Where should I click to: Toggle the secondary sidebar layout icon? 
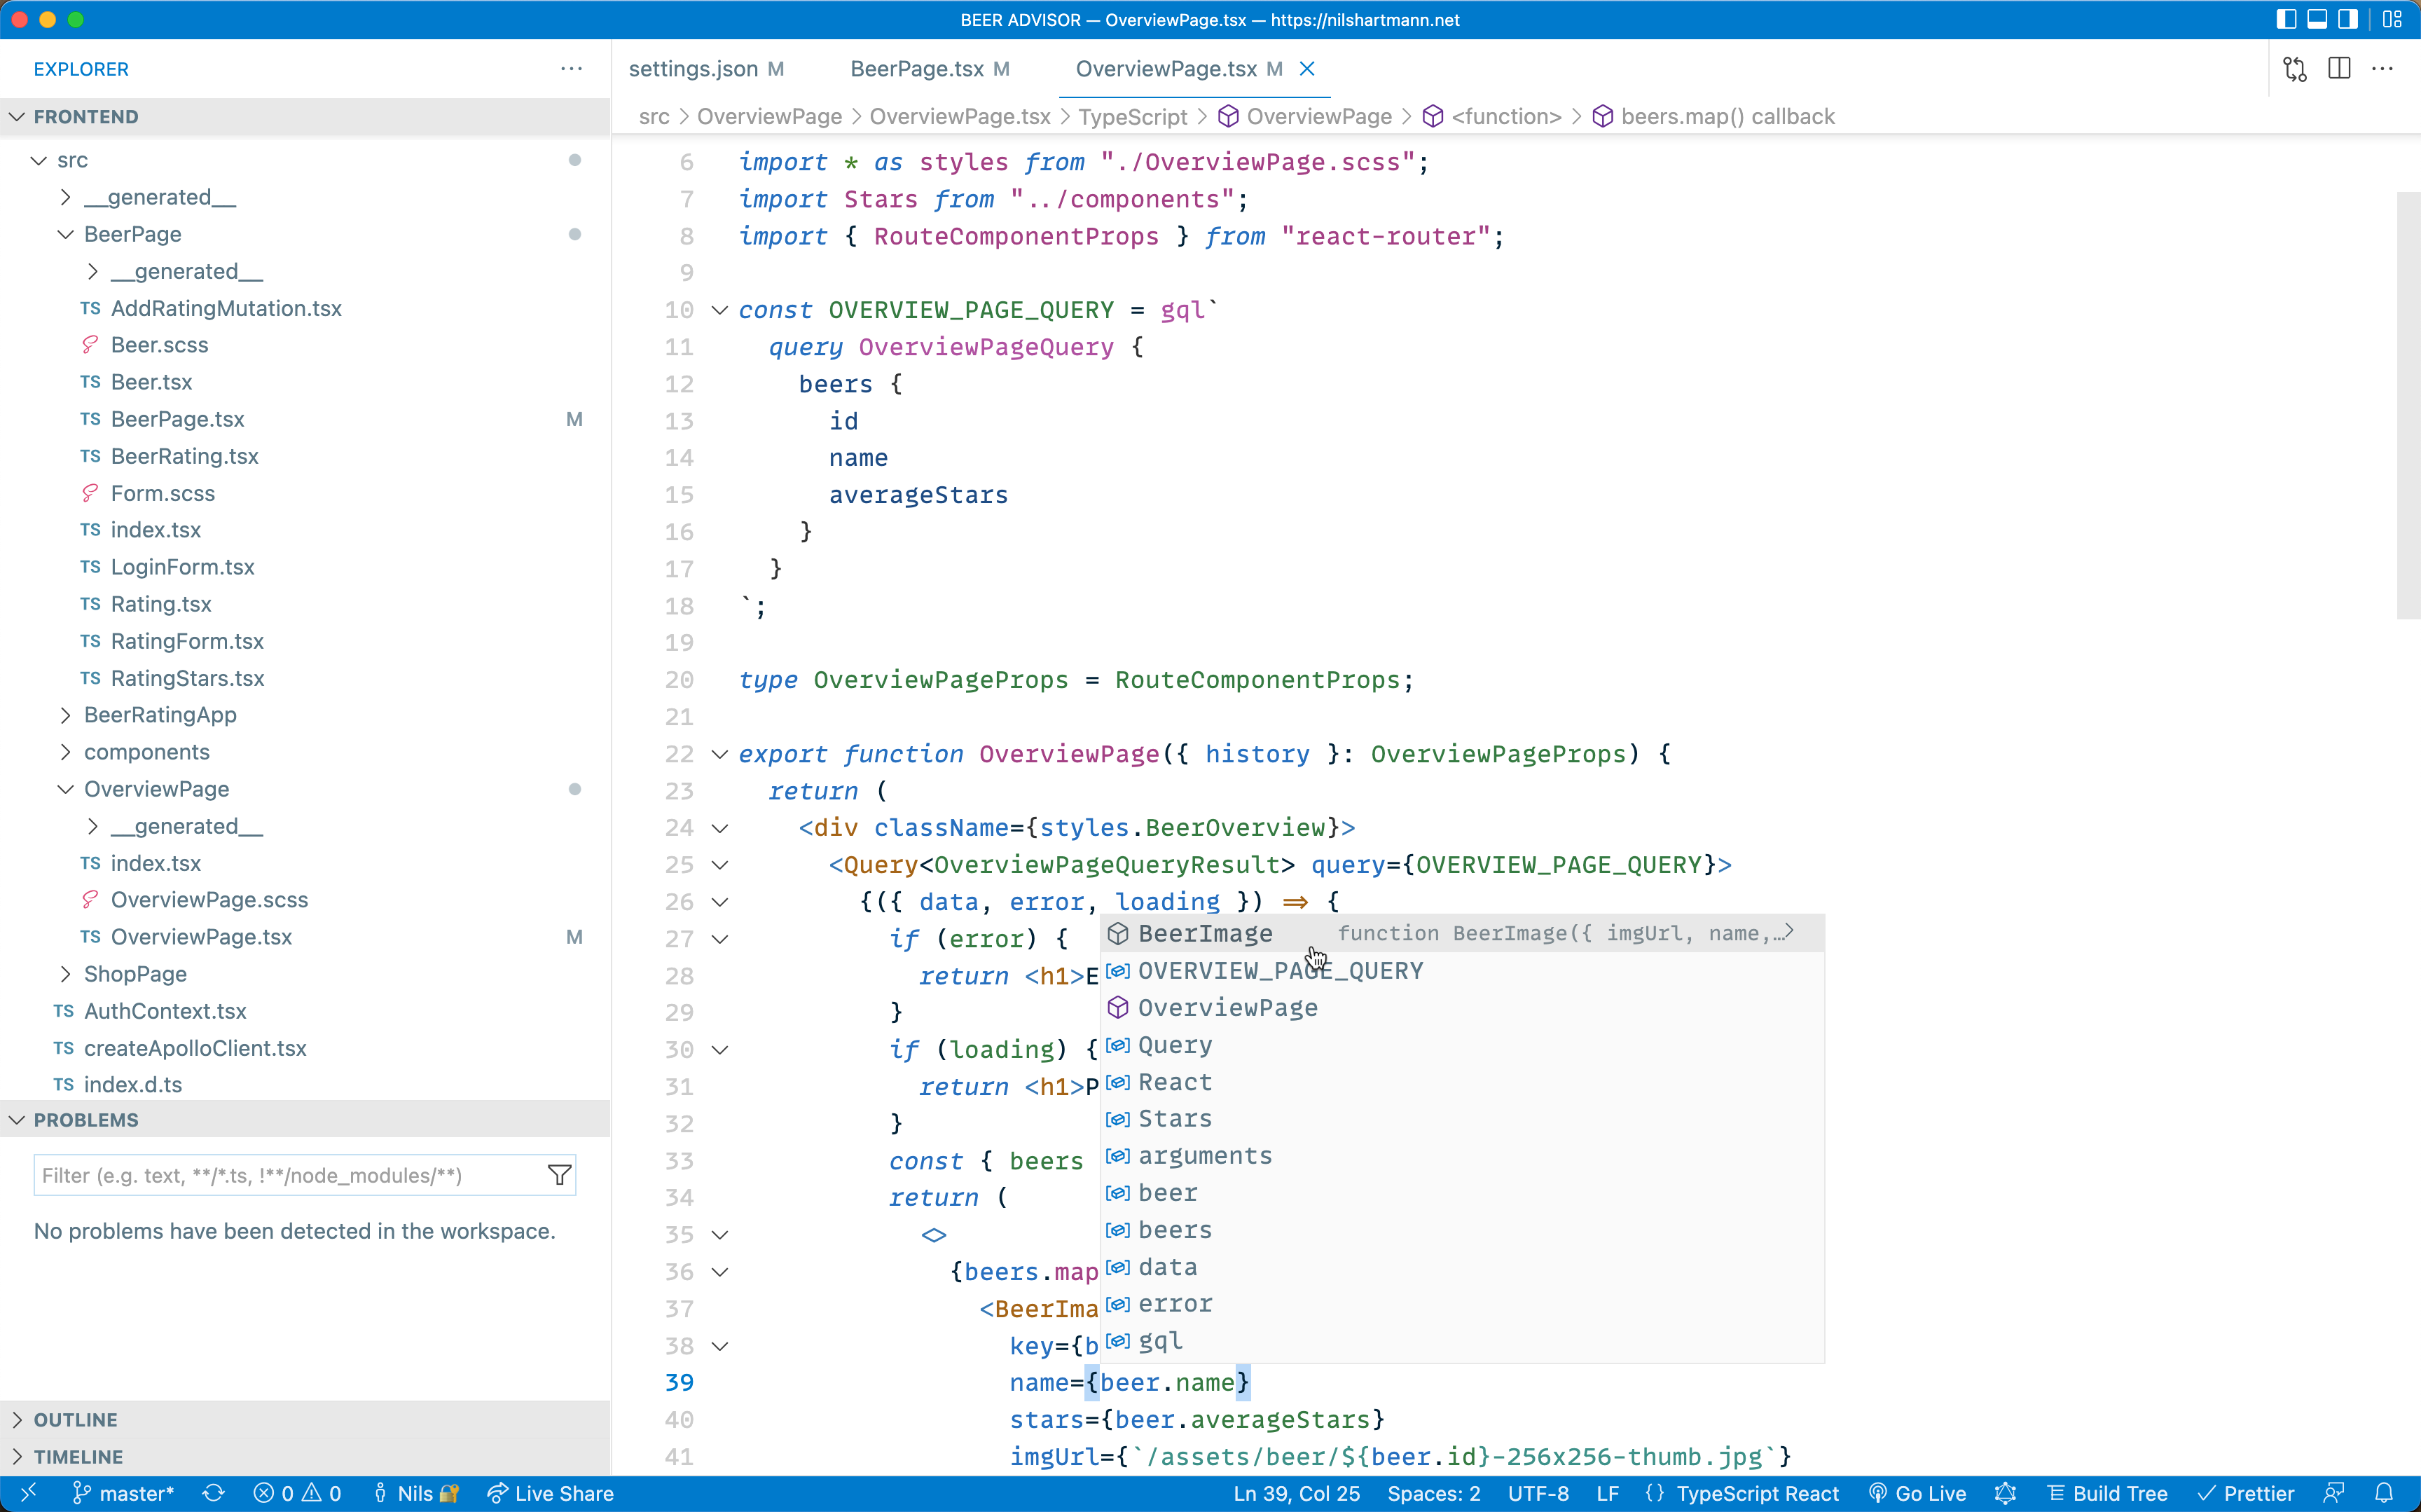(2347, 19)
